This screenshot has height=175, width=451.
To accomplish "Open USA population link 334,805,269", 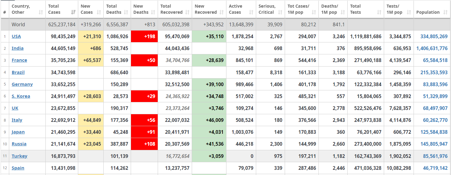I will (x=434, y=36).
